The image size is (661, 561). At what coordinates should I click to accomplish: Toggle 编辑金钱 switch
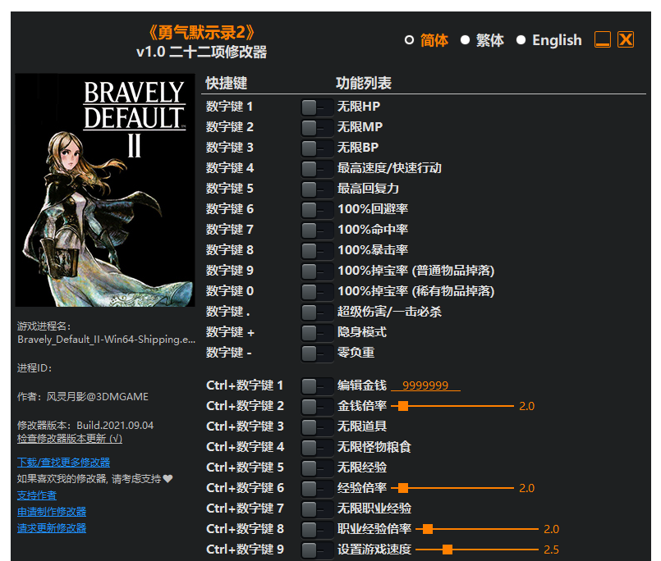coord(317,385)
